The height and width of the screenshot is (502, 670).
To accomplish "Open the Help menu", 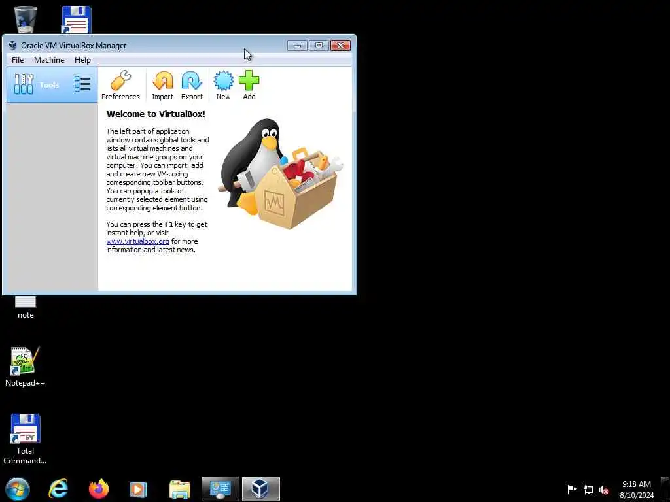I will [82, 60].
